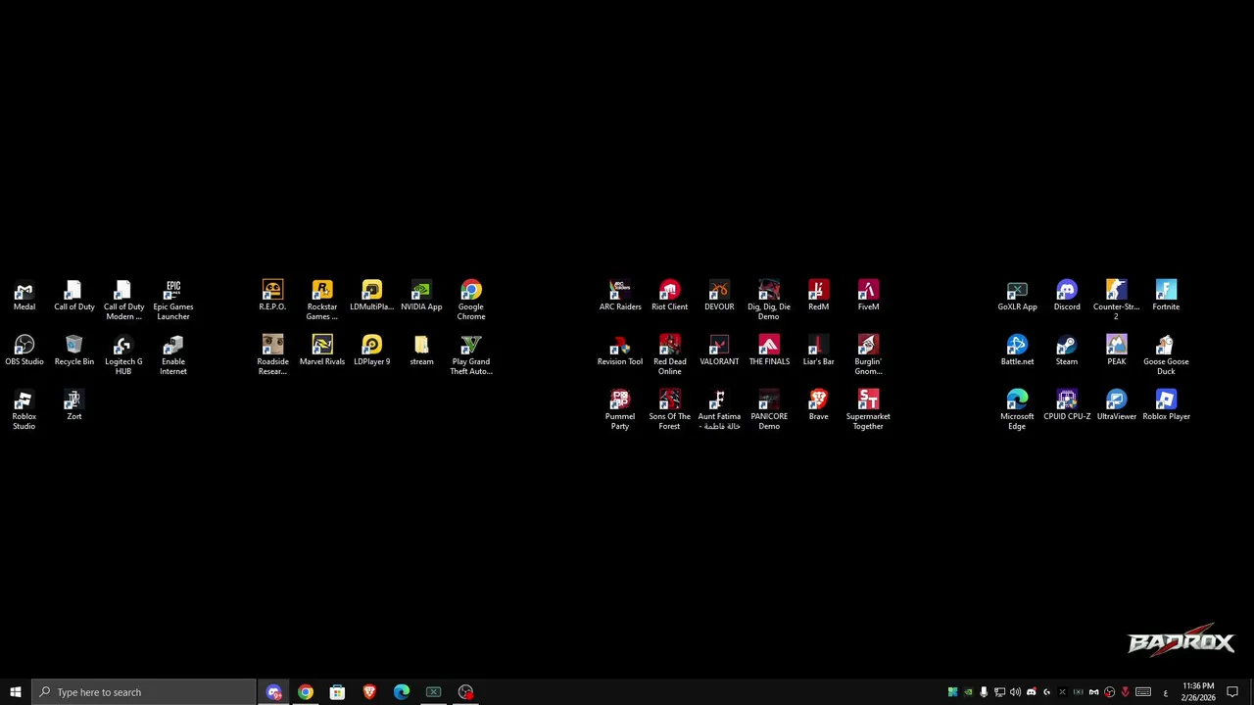Select the Medal desktop shortcut
Screen dimensions: 1254x705
24,297
